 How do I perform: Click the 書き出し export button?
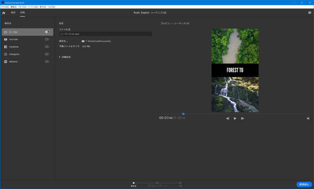[304, 184]
